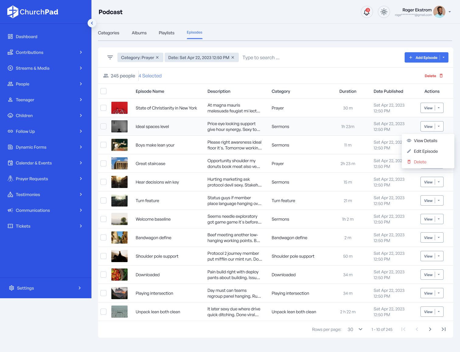
Task: Check the State of Christianity in New York row
Action: pyautogui.click(x=103, y=108)
